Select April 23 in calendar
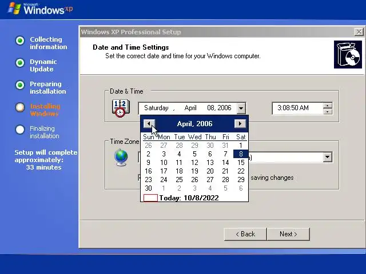This screenshot has width=366, height=274. [x=148, y=180]
